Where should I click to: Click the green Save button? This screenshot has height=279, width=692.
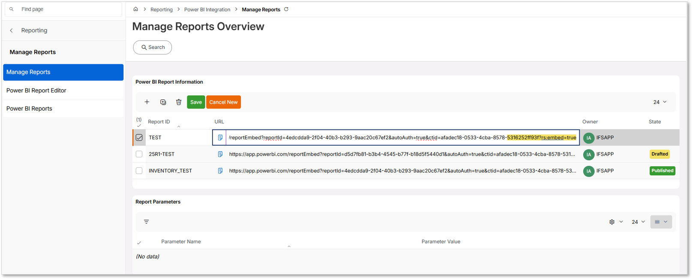pyautogui.click(x=196, y=102)
